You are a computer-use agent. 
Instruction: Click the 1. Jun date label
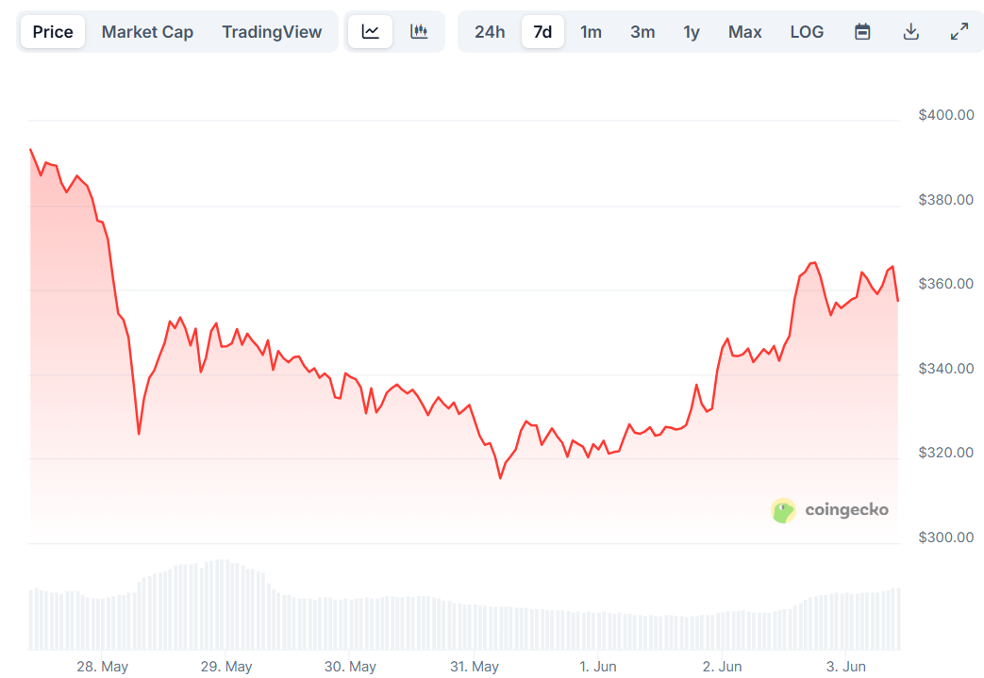pyautogui.click(x=598, y=666)
